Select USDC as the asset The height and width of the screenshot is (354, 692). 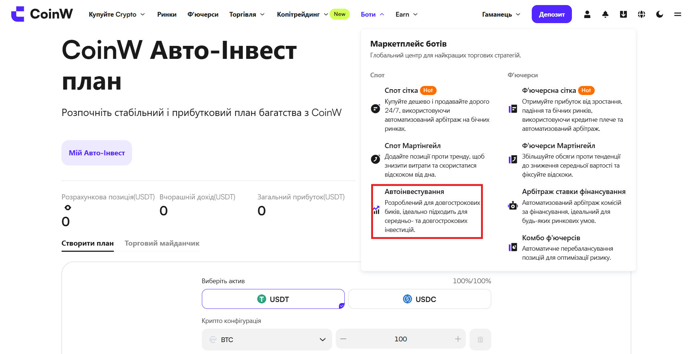pos(420,299)
